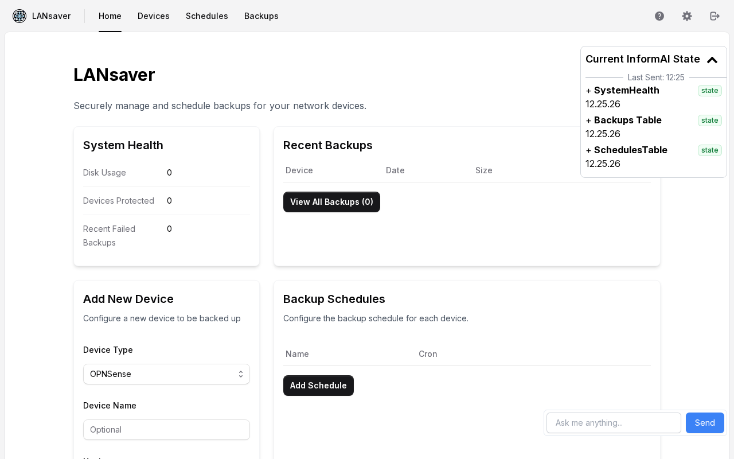Send the chat message
734x459 pixels.
[x=705, y=423]
